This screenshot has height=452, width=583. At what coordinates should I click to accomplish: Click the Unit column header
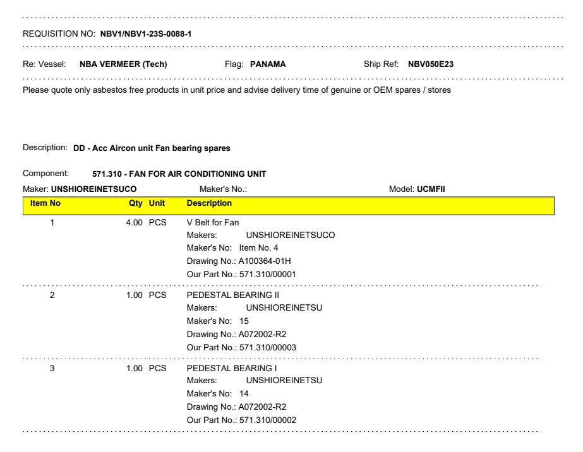click(x=156, y=203)
